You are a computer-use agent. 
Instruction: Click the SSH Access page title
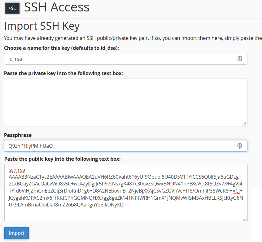click(57, 7)
